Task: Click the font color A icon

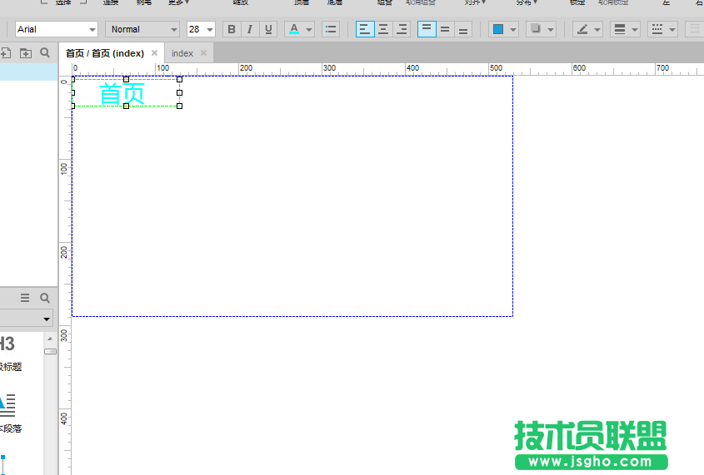Action: tap(294, 30)
